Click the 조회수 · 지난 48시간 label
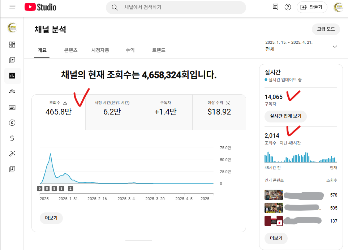Viewport: 348px width, 250px height. tap(283, 143)
